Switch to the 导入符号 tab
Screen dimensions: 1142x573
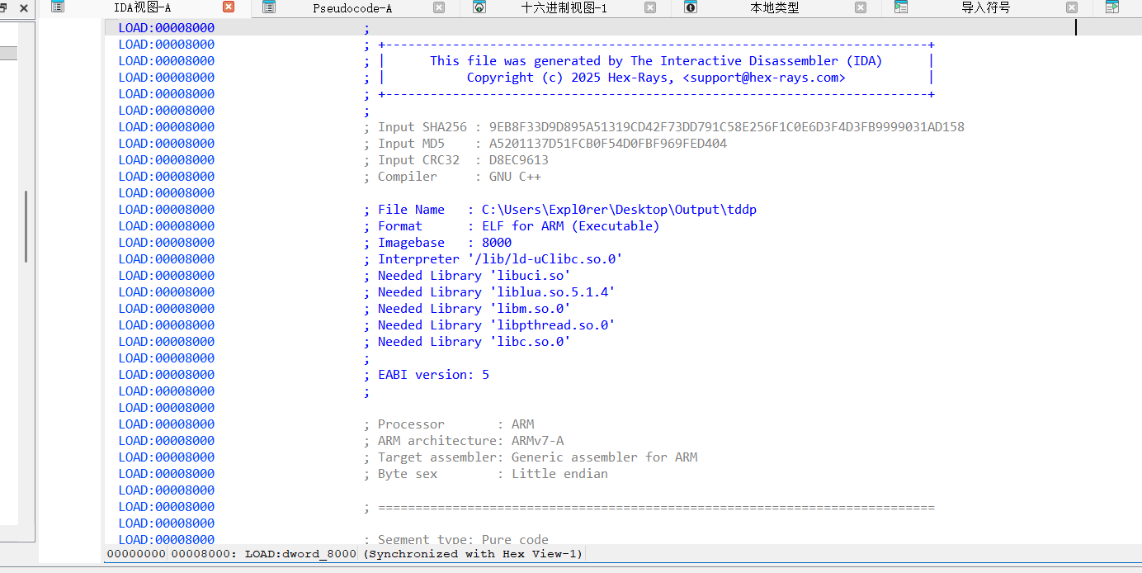pyautogui.click(x=985, y=7)
